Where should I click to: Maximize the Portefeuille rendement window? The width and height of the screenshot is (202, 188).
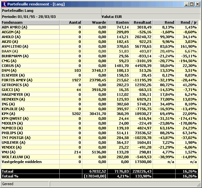[x=192, y=4]
